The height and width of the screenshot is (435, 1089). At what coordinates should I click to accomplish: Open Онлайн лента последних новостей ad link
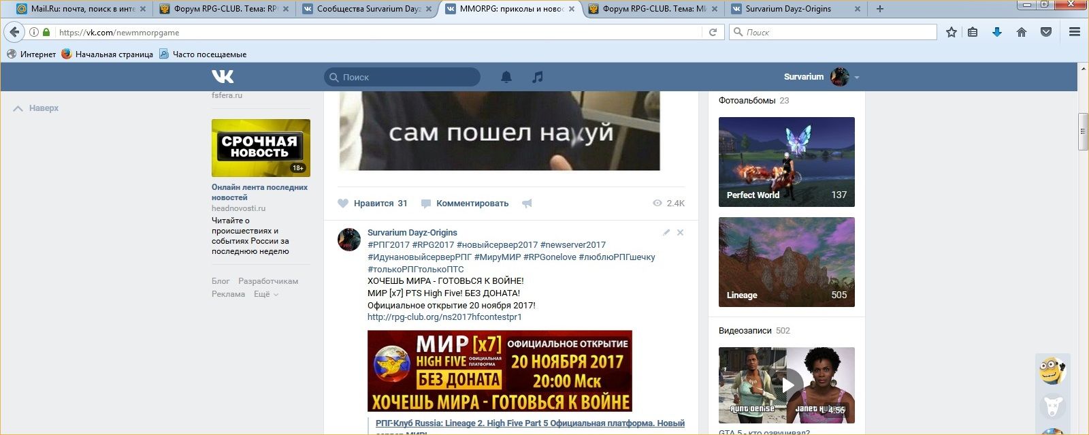pyautogui.click(x=259, y=192)
